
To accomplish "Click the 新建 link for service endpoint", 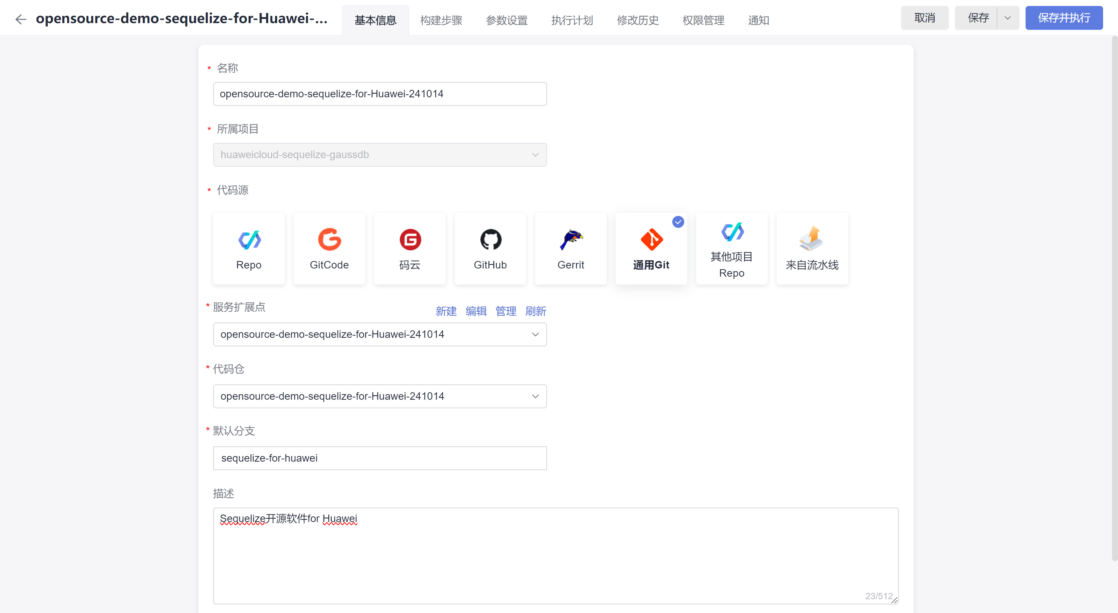I will coord(446,311).
